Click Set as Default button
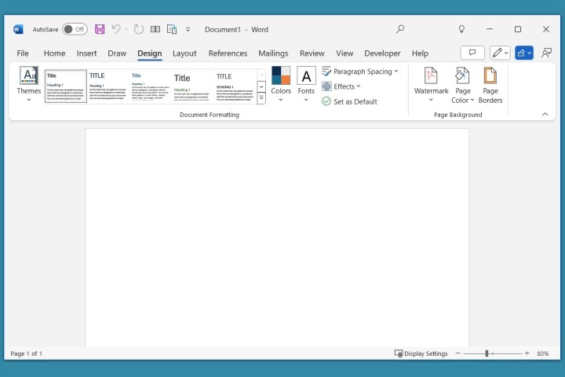 (350, 101)
